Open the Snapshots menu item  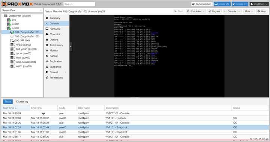(x=57, y=67)
